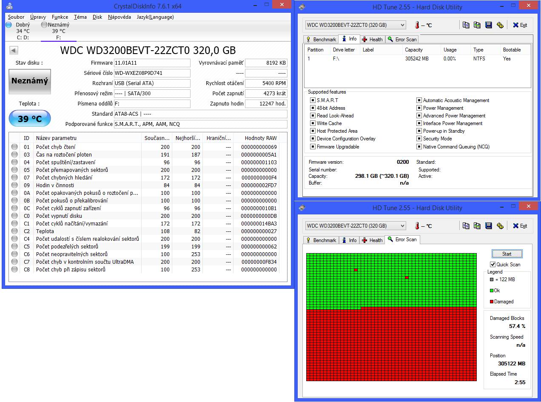Copy screenshot icon in upper HD Tune window
Screen dimensions: 541x402
(x=477, y=25)
